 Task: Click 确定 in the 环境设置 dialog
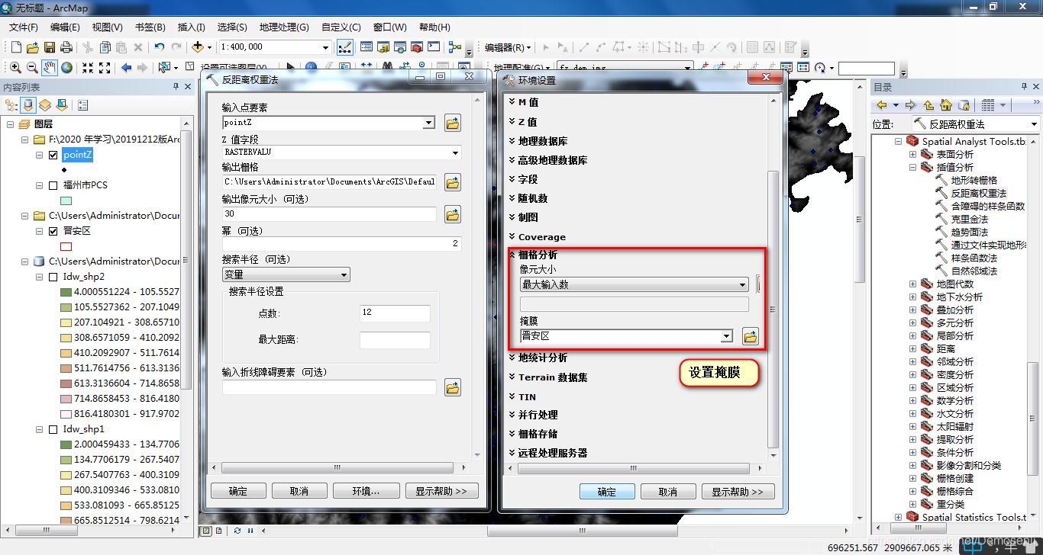pyautogui.click(x=607, y=492)
